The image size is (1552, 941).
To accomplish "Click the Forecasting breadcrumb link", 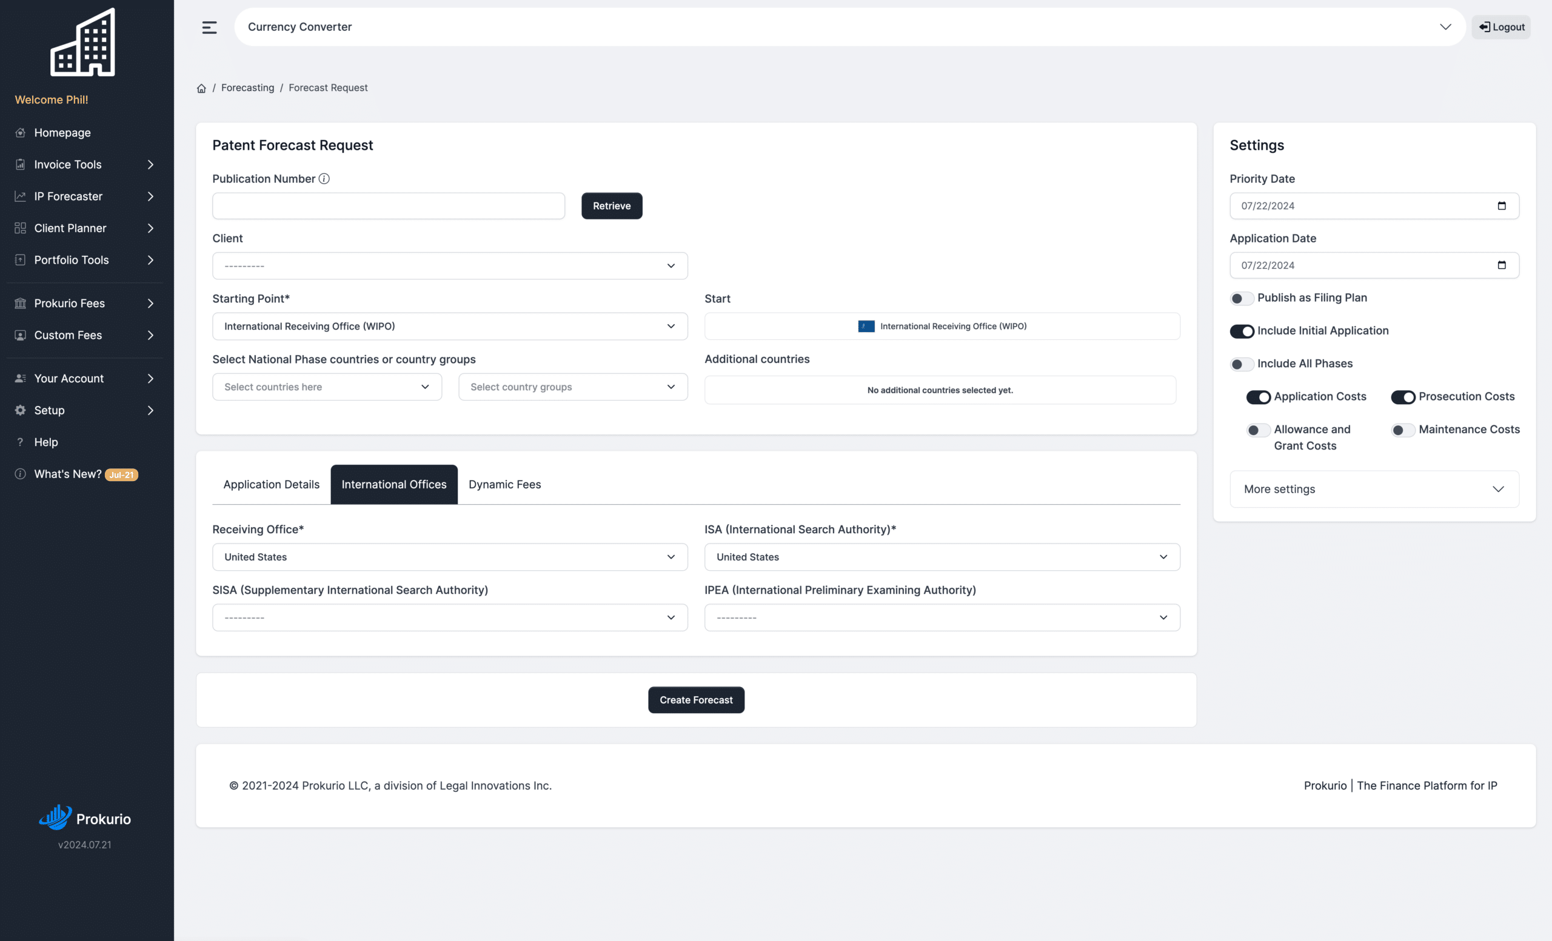I will (247, 87).
